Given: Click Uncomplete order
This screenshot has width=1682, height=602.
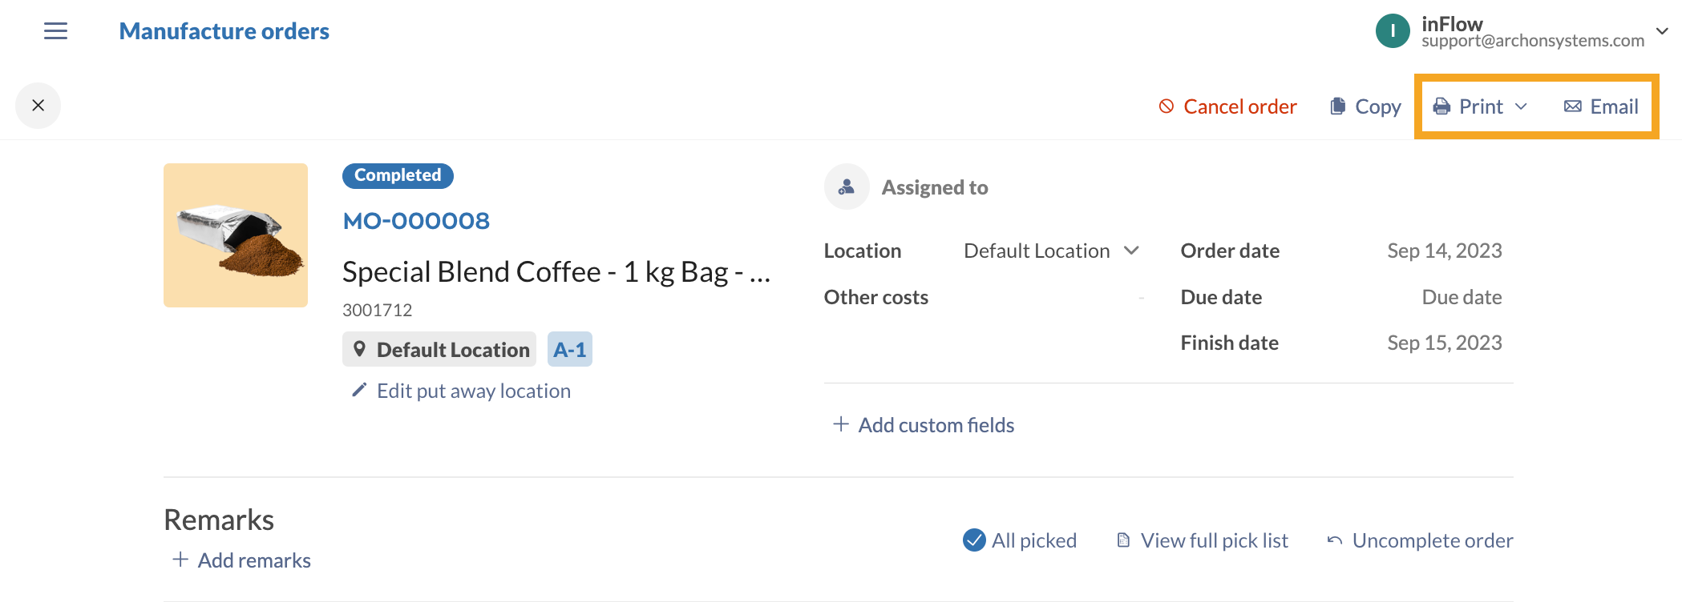Looking at the screenshot, I should [1420, 540].
